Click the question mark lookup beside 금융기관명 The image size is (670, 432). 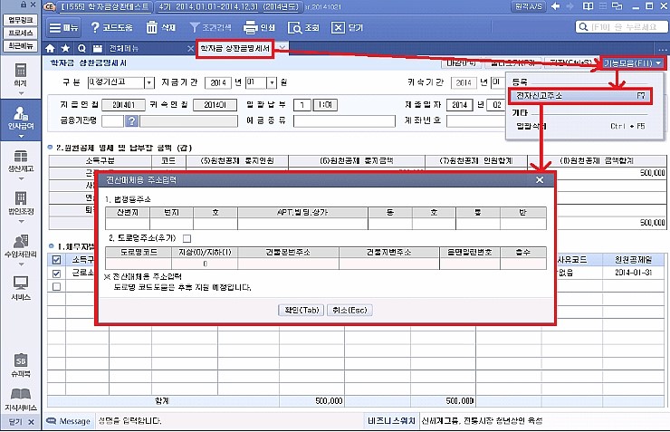(x=131, y=121)
